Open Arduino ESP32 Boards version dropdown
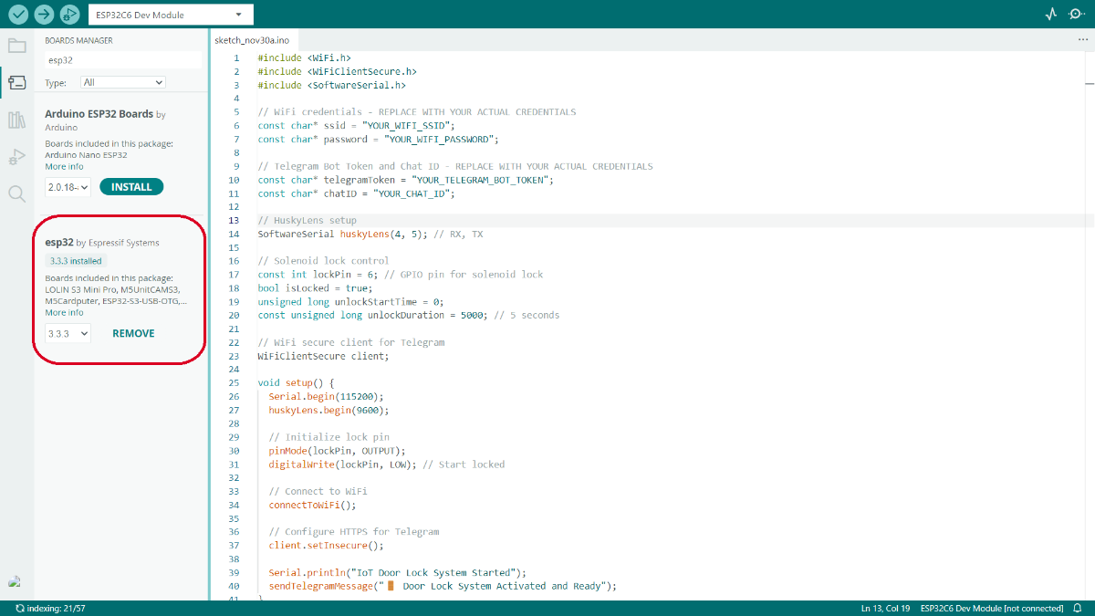The width and height of the screenshot is (1095, 616). pyautogui.click(x=68, y=187)
